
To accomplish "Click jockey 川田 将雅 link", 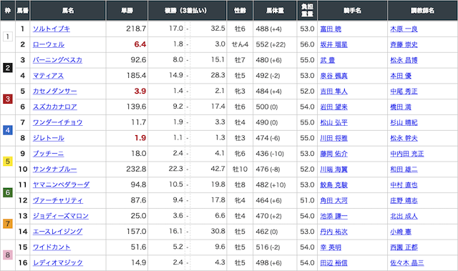I will coord(334,138).
